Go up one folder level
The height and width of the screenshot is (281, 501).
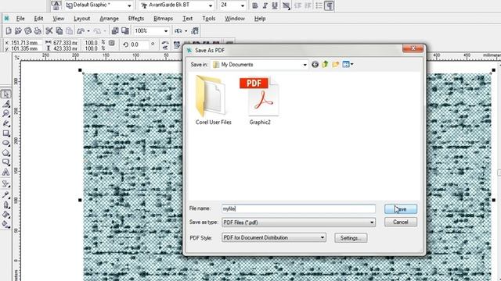click(x=326, y=65)
